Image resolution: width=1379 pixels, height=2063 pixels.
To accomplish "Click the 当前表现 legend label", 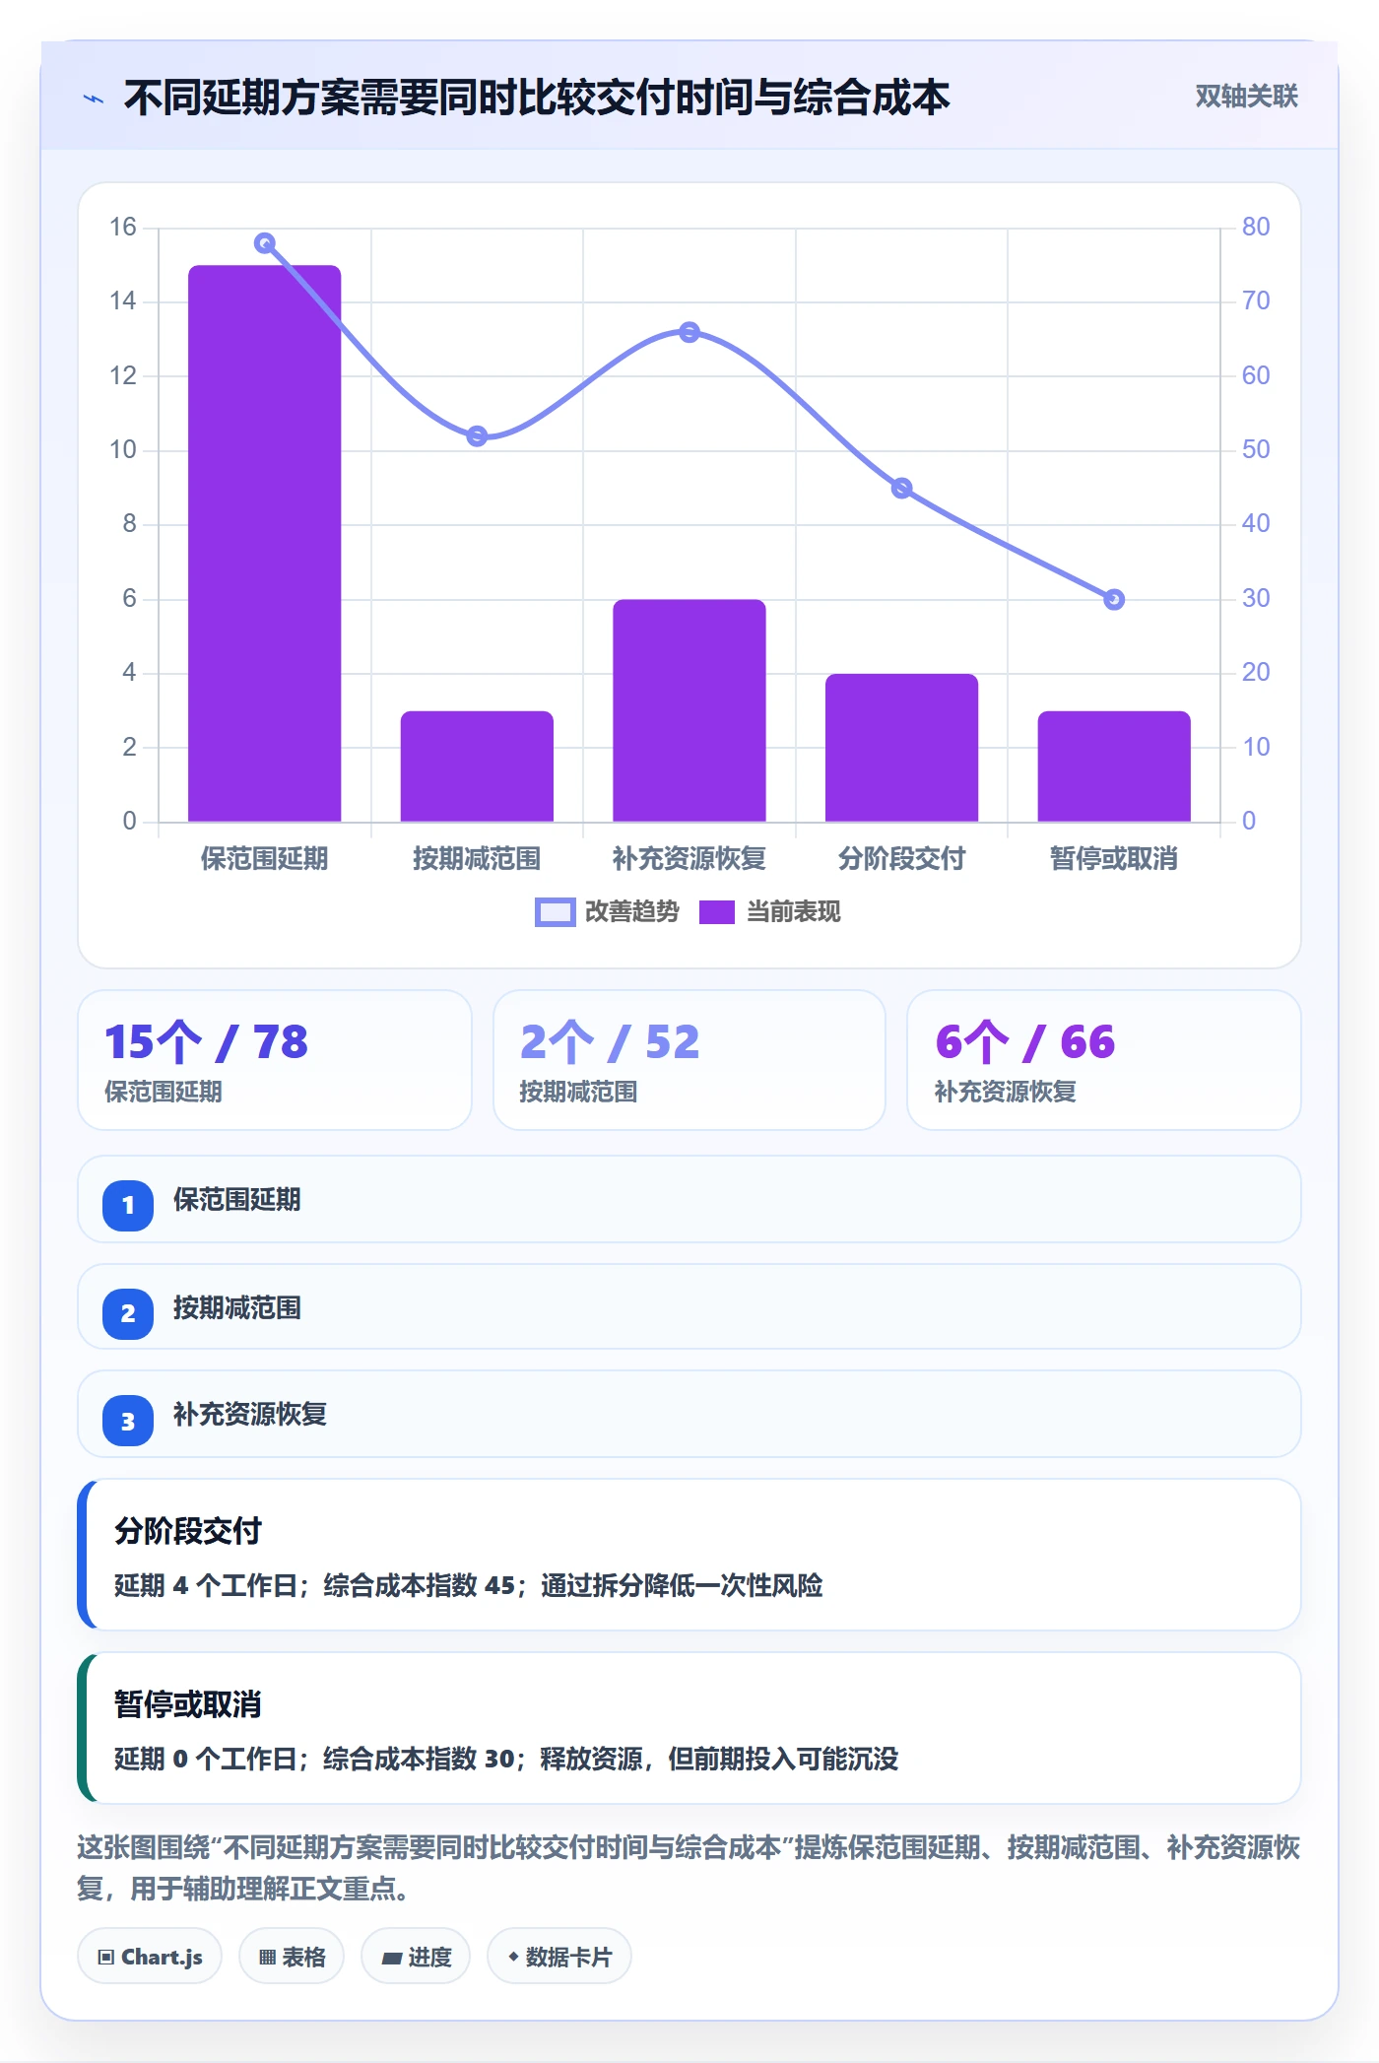I will click(x=793, y=912).
